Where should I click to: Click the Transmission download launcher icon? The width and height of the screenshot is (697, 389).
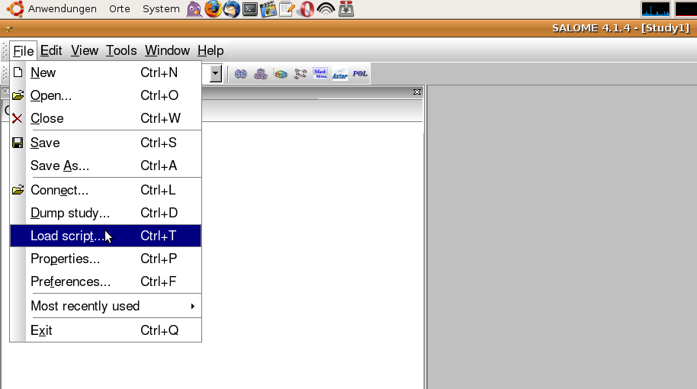[346, 9]
